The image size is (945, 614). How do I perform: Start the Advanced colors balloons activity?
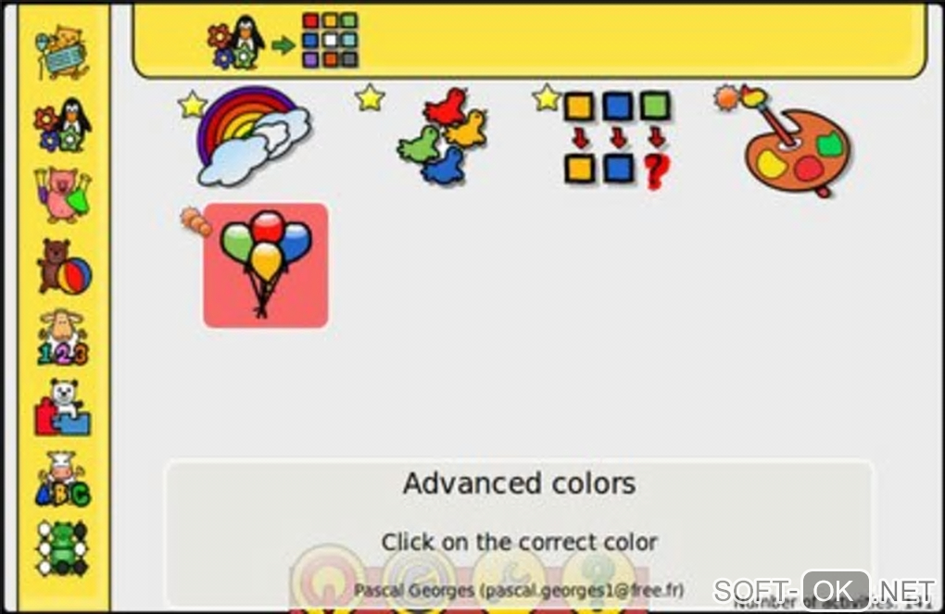click(266, 266)
